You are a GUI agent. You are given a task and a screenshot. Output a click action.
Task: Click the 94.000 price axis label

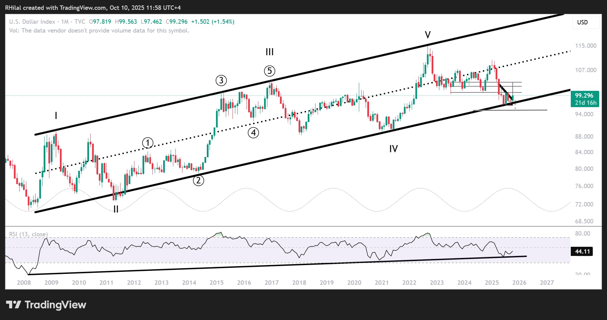pyautogui.click(x=584, y=114)
